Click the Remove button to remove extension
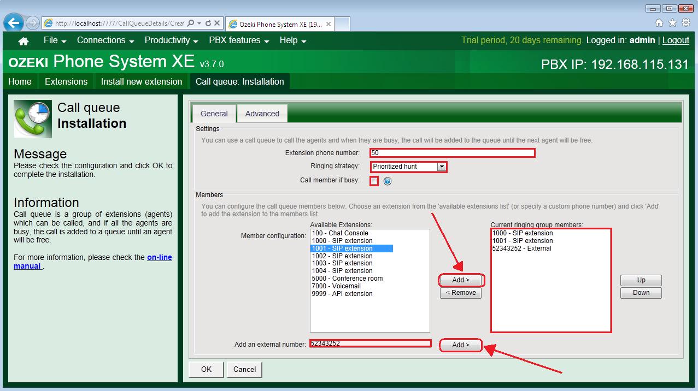This screenshot has height=391, width=698. (x=460, y=293)
